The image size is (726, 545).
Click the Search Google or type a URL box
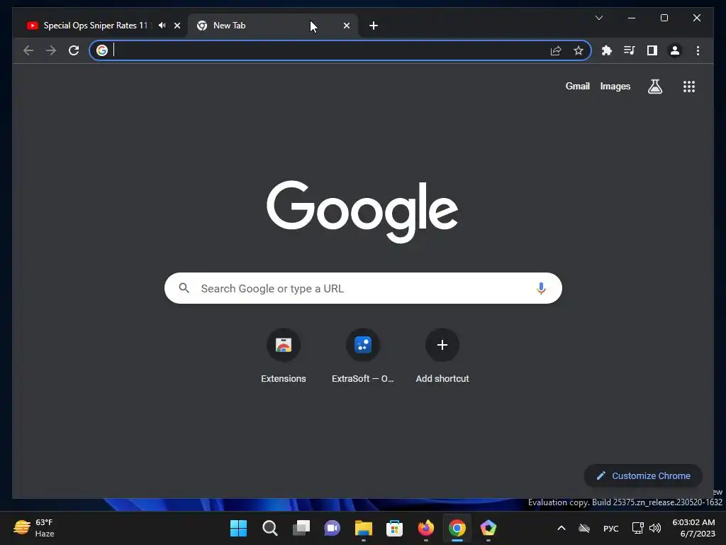pyautogui.click(x=363, y=288)
